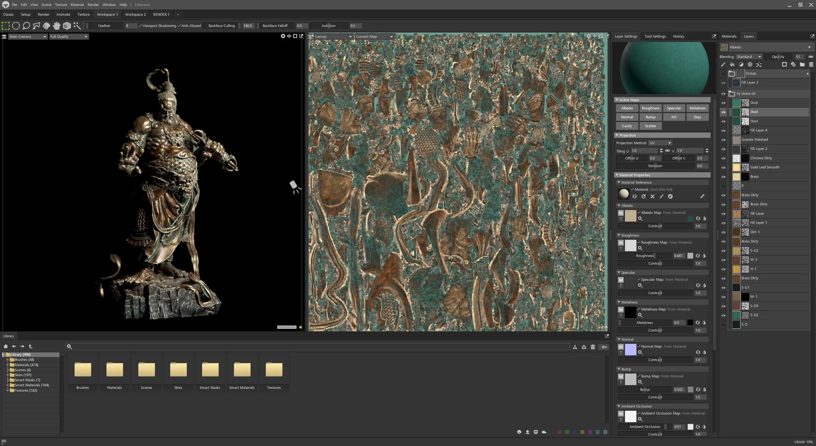Delete selected layer with trash icon
816x446 pixels.
click(811, 65)
